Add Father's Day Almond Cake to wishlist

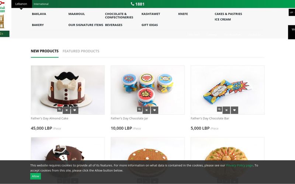(75, 110)
